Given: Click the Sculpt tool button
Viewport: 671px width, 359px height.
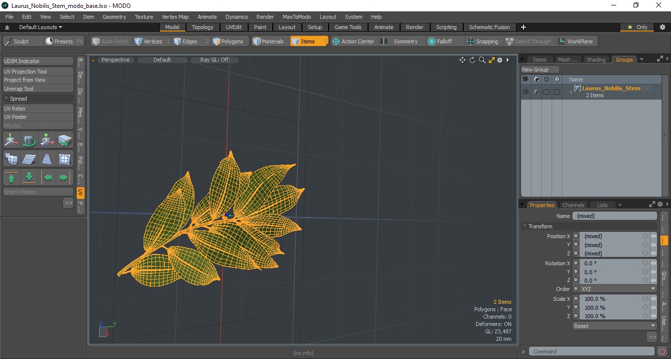Looking at the screenshot, I should click(x=22, y=41).
